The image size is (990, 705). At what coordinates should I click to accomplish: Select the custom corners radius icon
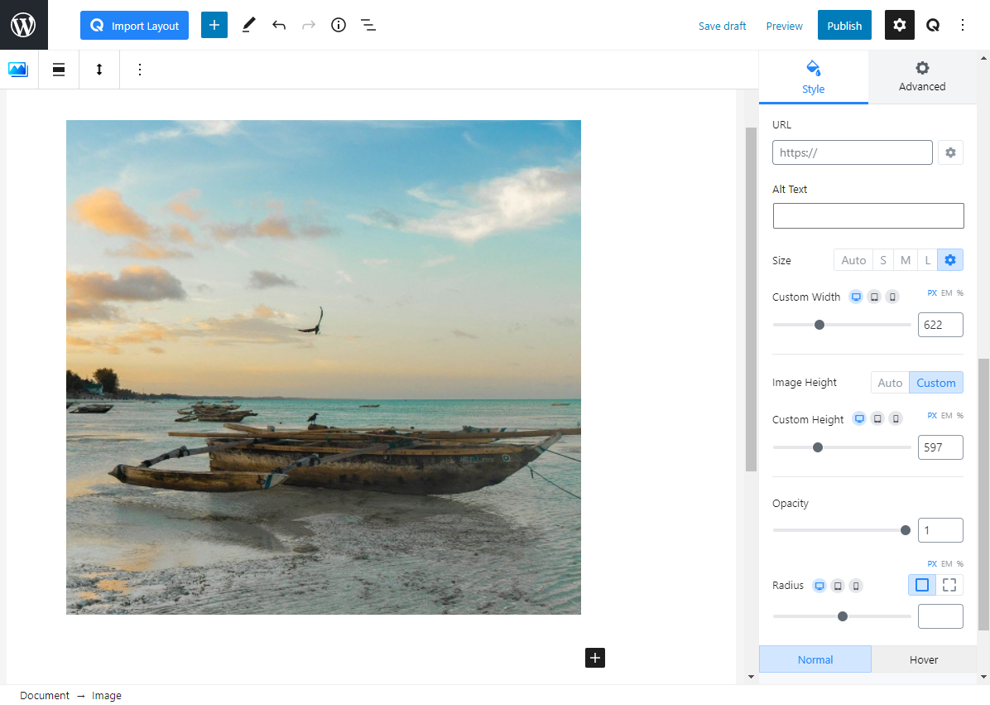coord(949,585)
